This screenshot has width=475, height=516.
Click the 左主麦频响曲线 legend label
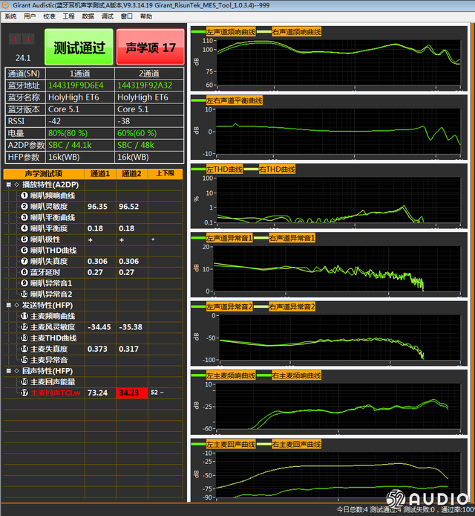[231, 375]
